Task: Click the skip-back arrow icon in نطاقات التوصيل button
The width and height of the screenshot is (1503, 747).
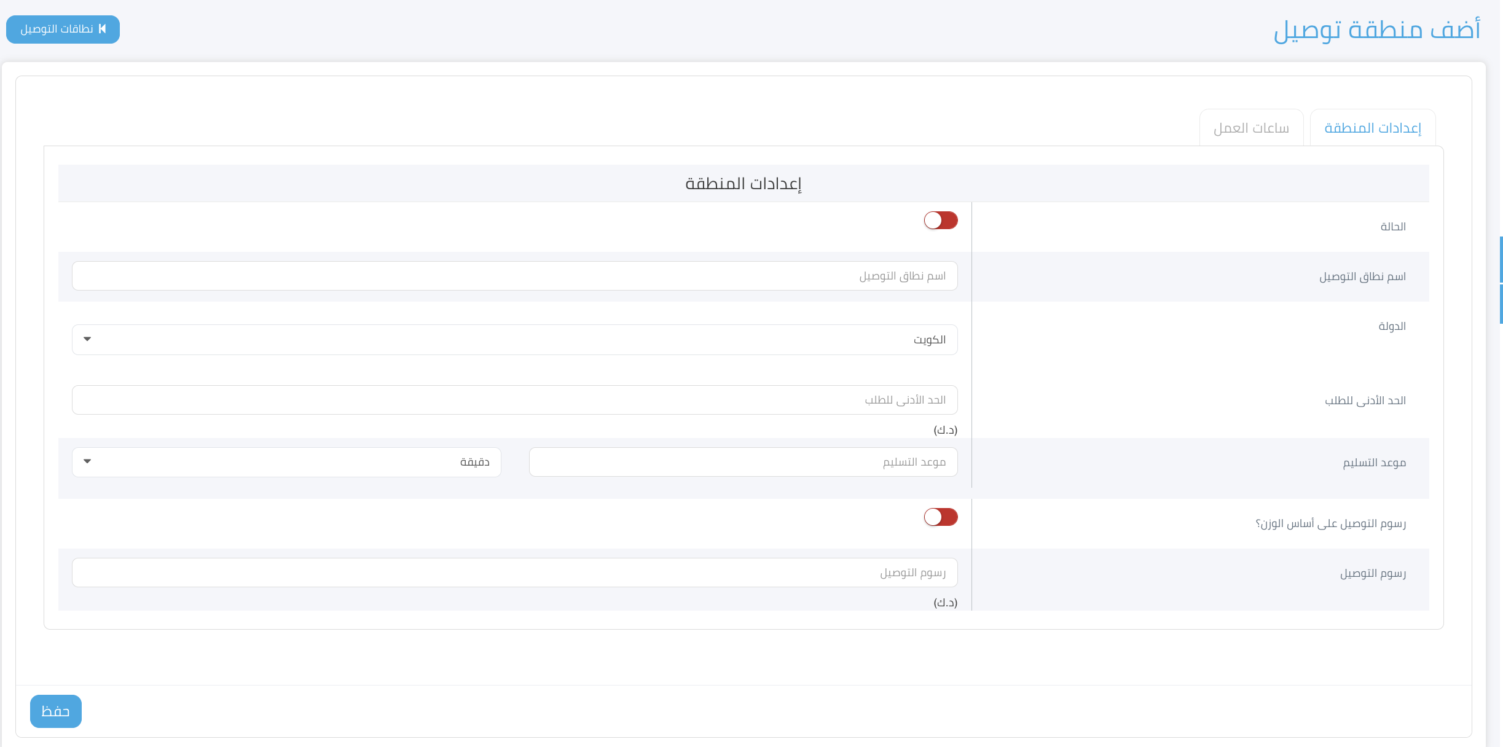Action: 103,29
